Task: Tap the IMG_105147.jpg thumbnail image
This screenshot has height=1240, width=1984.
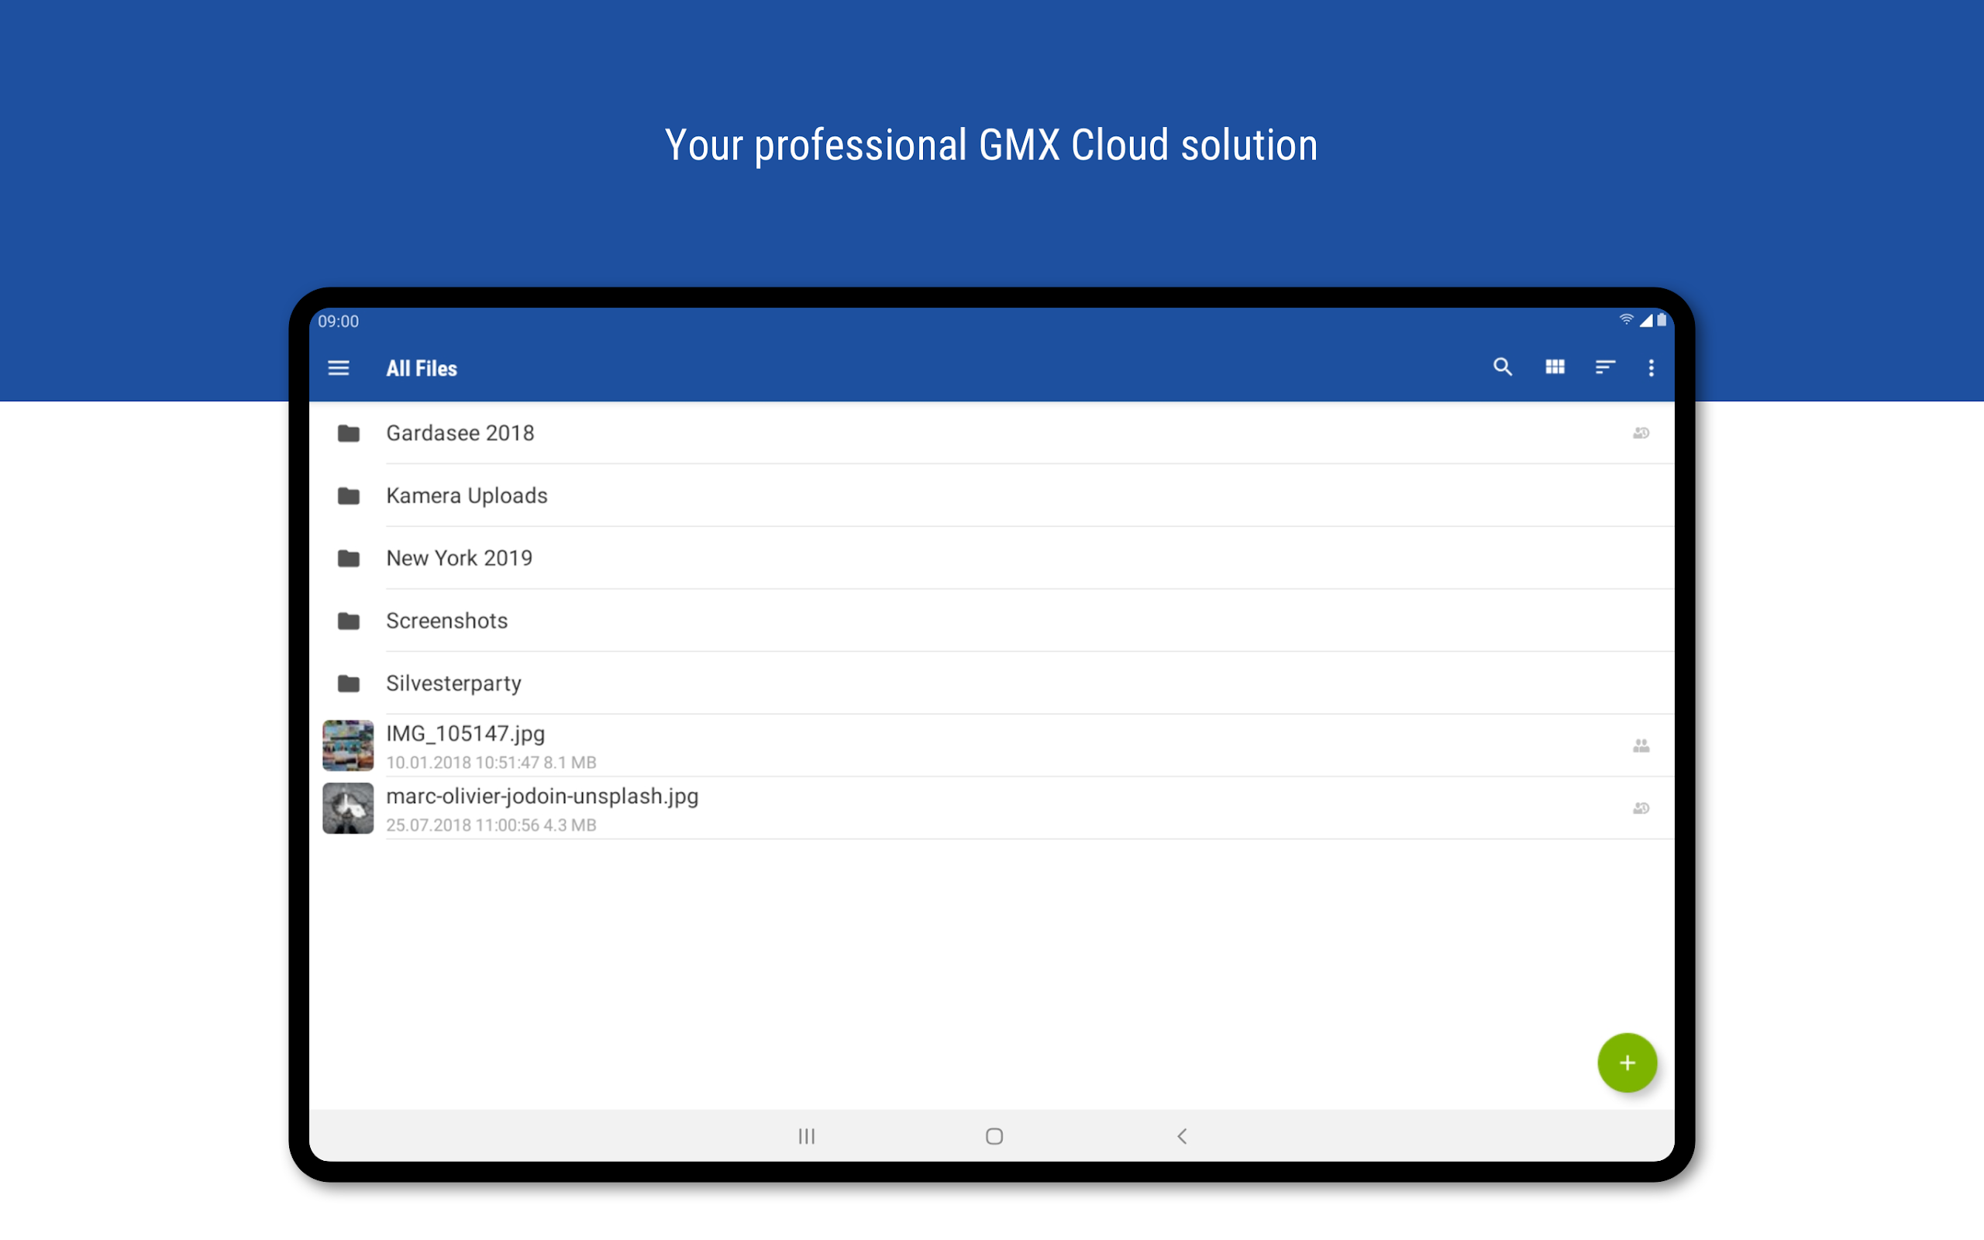Action: [348, 746]
